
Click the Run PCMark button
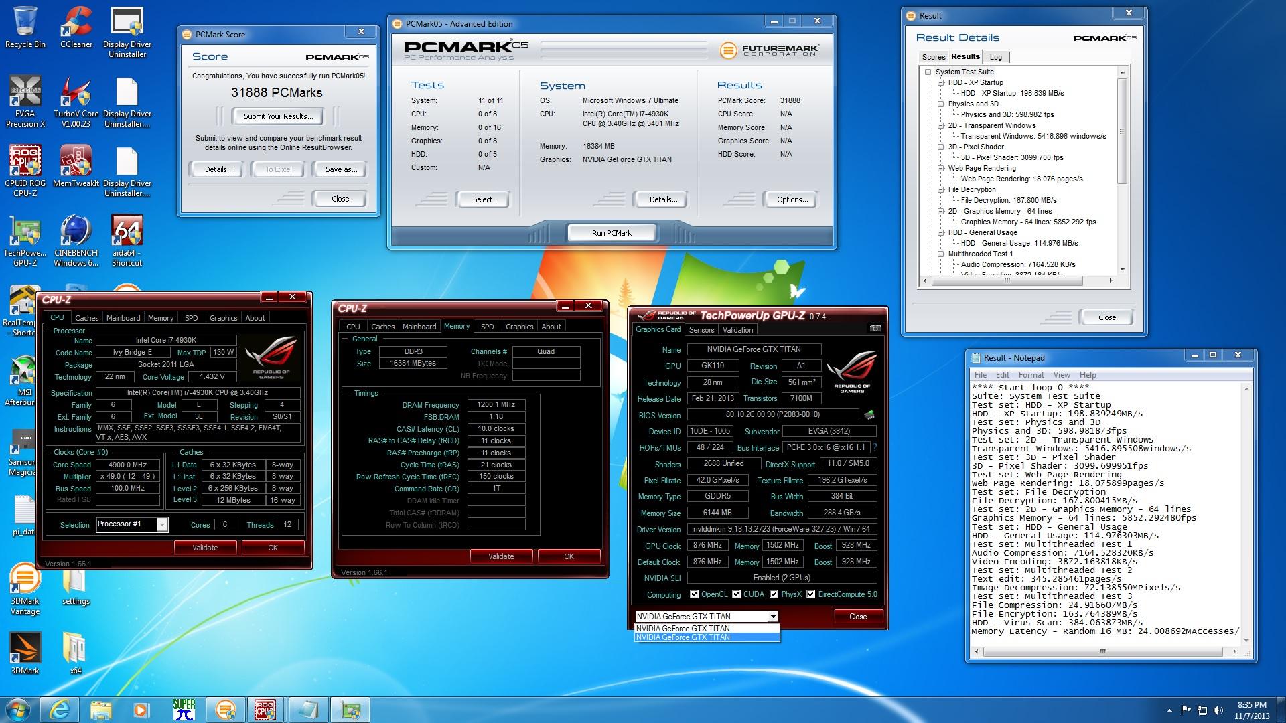coord(612,233)
